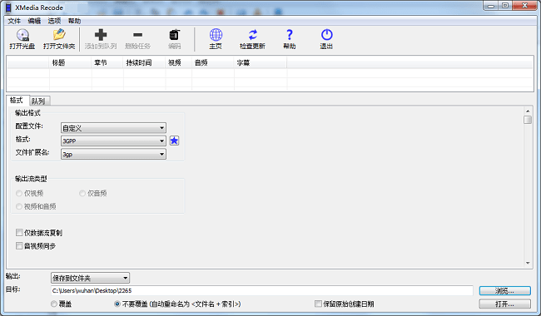Screen dimensions: 541x316
Task: Toggle keep original creation date checkbox
Action: click(x=318, y=304)
